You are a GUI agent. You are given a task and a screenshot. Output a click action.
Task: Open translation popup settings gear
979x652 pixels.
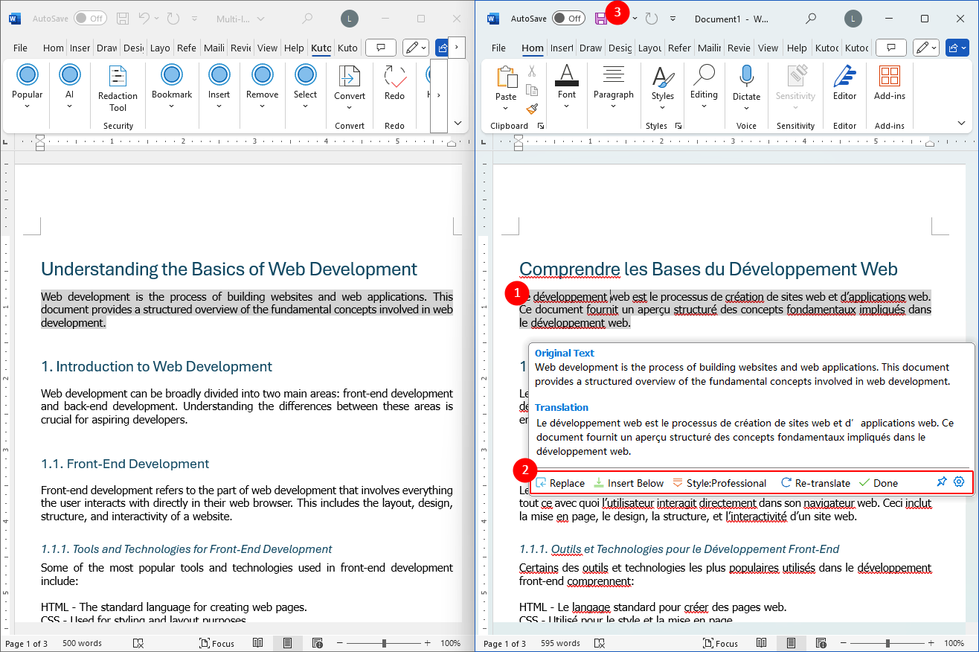959,482
